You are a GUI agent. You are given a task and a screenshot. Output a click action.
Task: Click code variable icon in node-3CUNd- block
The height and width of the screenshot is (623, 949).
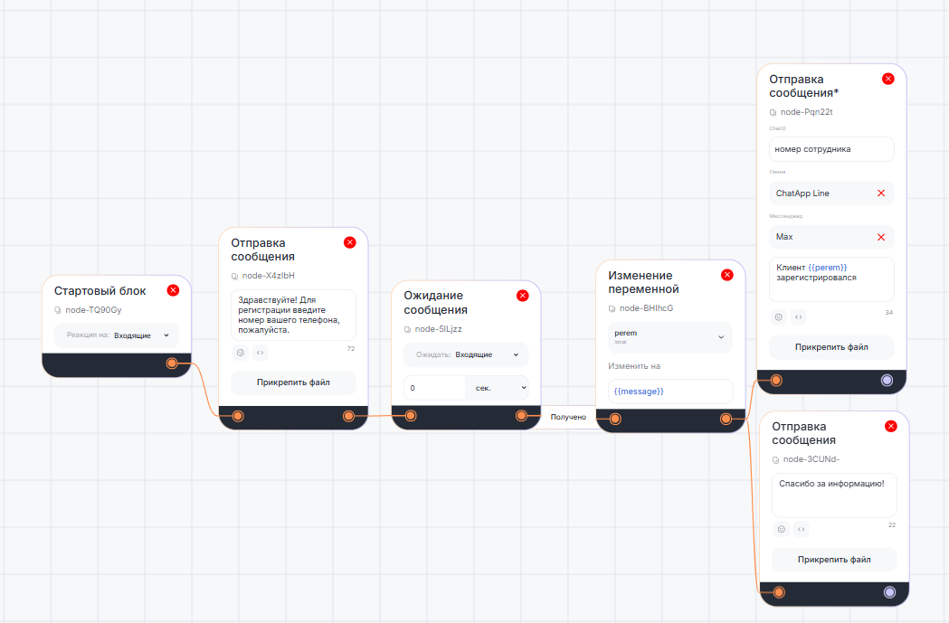[801, 529]
